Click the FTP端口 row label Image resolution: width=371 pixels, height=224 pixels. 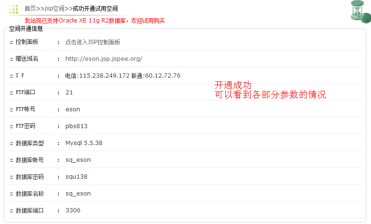point(25,92)
